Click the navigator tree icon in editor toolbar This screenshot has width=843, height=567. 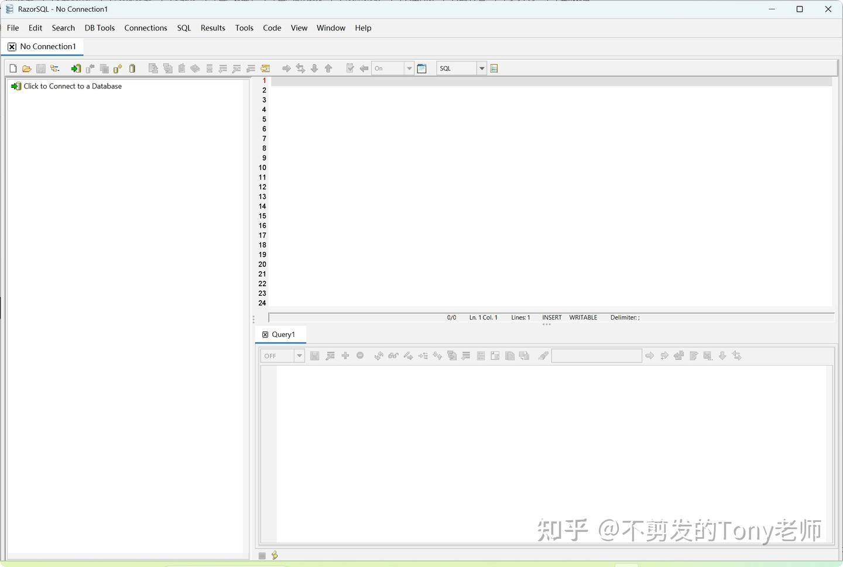click(x=55, y=69)
